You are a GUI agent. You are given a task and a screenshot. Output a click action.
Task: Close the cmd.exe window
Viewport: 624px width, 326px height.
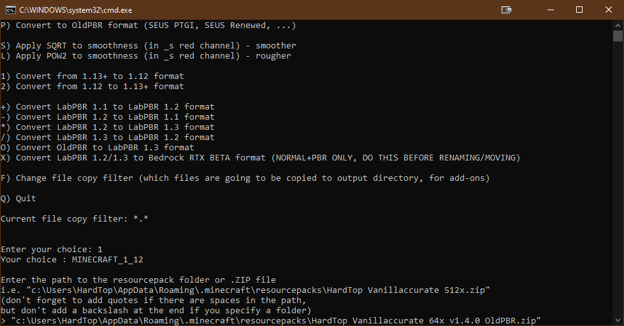[609, 10]
